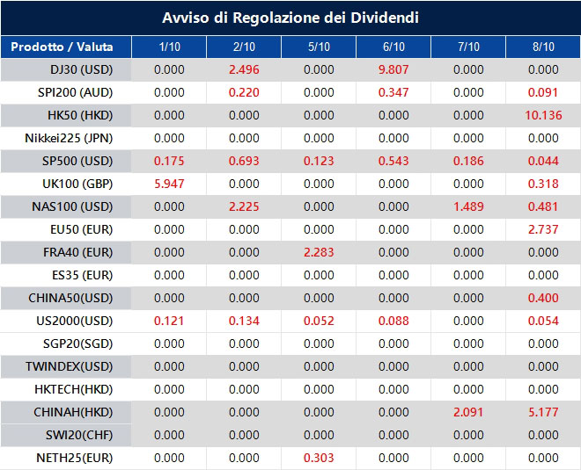
Task: Click the 8/10 date column header
Action: point(543,47)
